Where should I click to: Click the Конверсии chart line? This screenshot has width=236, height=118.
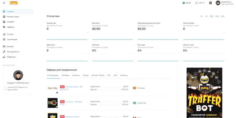tap(67, 39)
